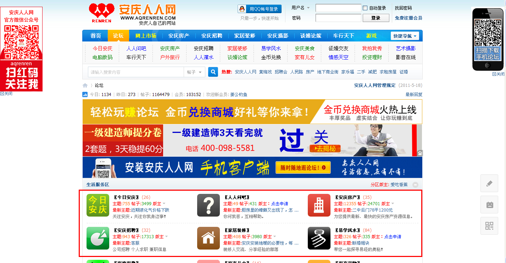The image size is (506, 263).
Task: Open the 易学风水 black calligraphy icon
Action: (319, 238)
